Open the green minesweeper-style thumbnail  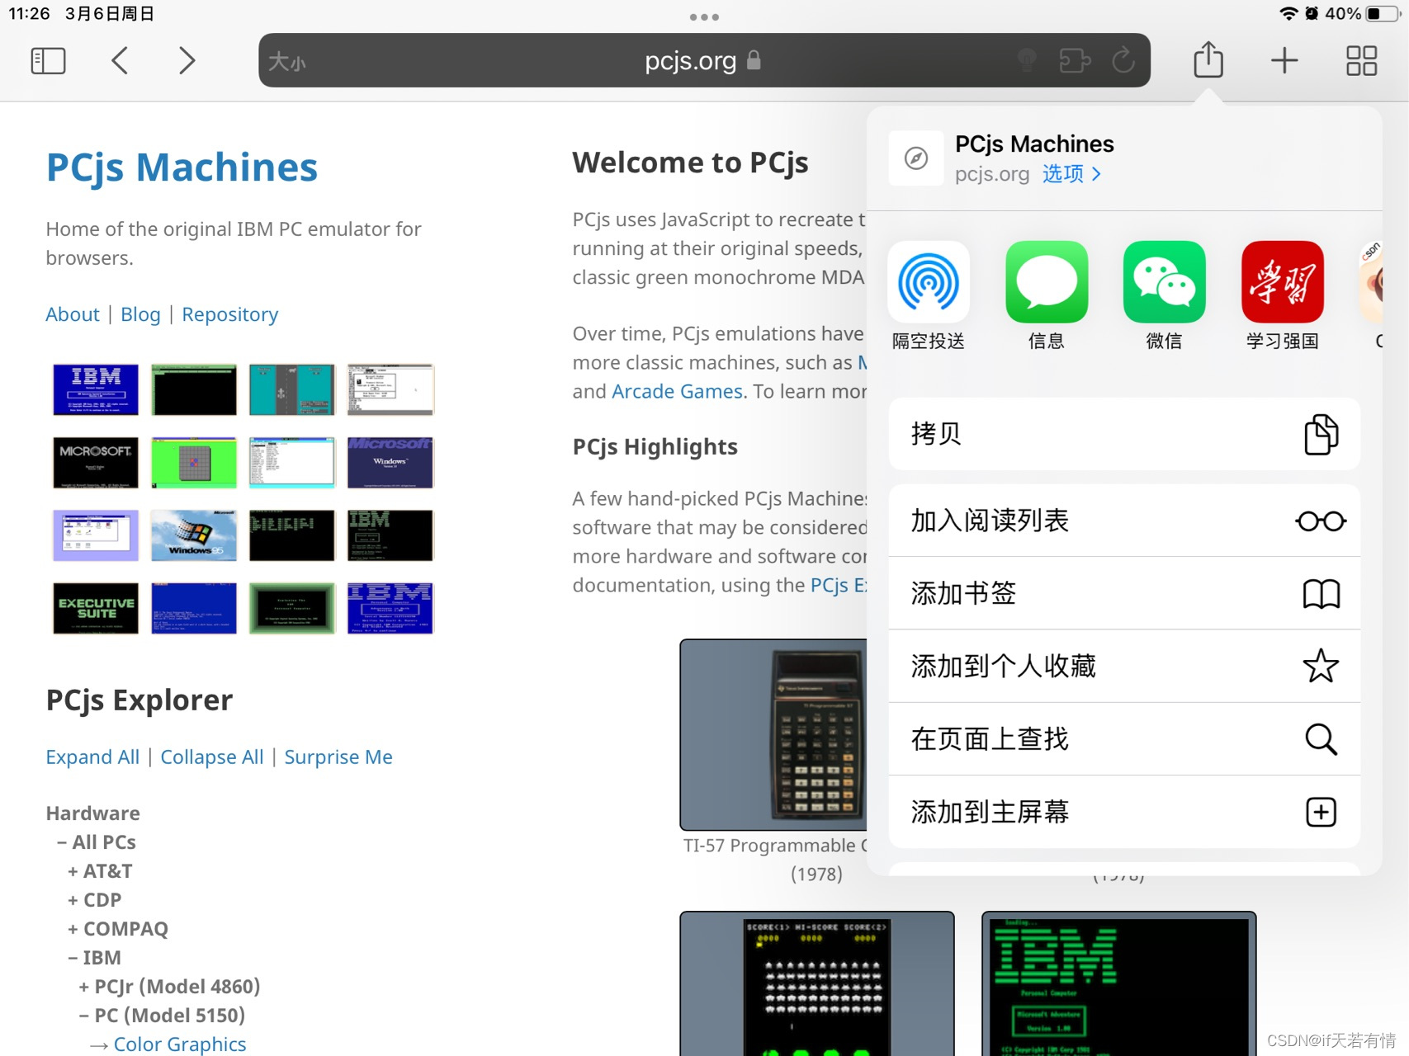pyautogui.click(x=194, y=462)
